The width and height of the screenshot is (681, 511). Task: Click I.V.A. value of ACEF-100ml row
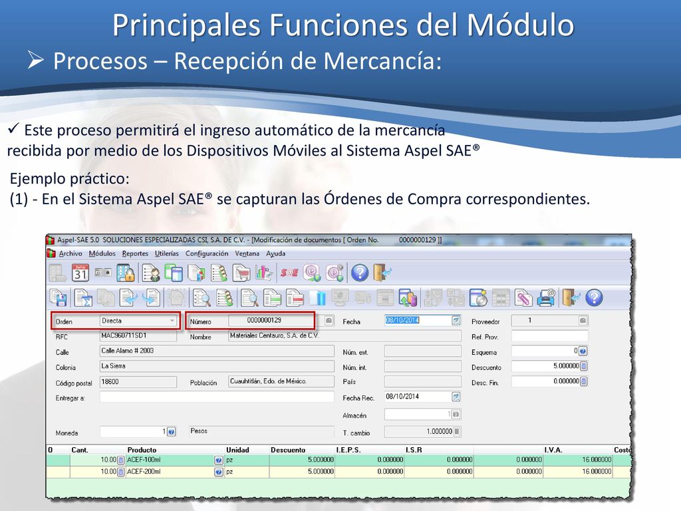coord(578,460)
